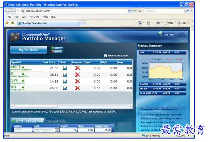The image size is (208, 142).
Task: Sort by the Symbol column header
Action: tap(26, 62)
